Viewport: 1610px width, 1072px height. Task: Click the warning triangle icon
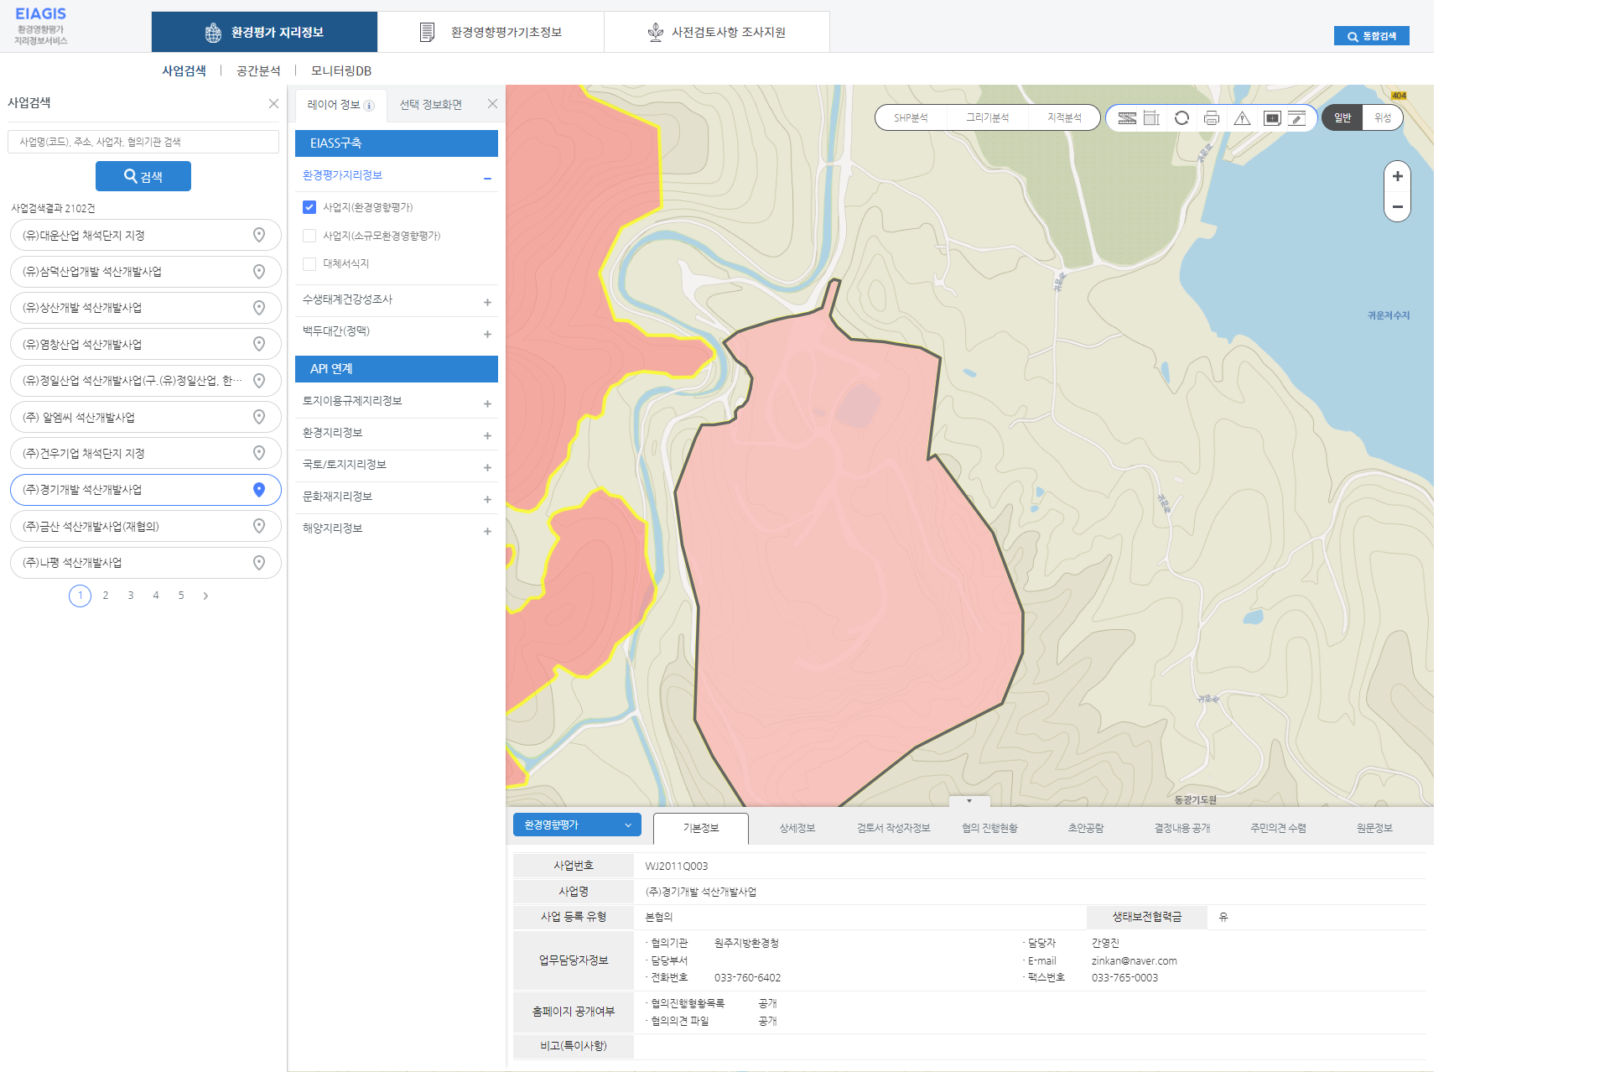(1242, 118)
